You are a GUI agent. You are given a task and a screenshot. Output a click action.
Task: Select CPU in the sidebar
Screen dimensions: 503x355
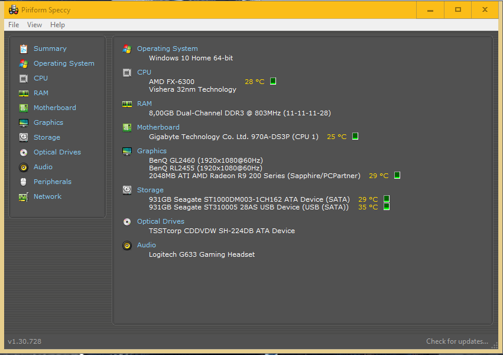[x=41, y=78]
